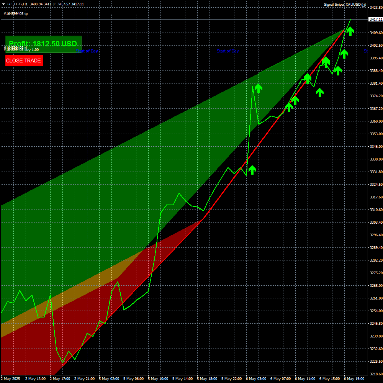
Task: Click the current price label 3417.11
Action: pos(376,19)
